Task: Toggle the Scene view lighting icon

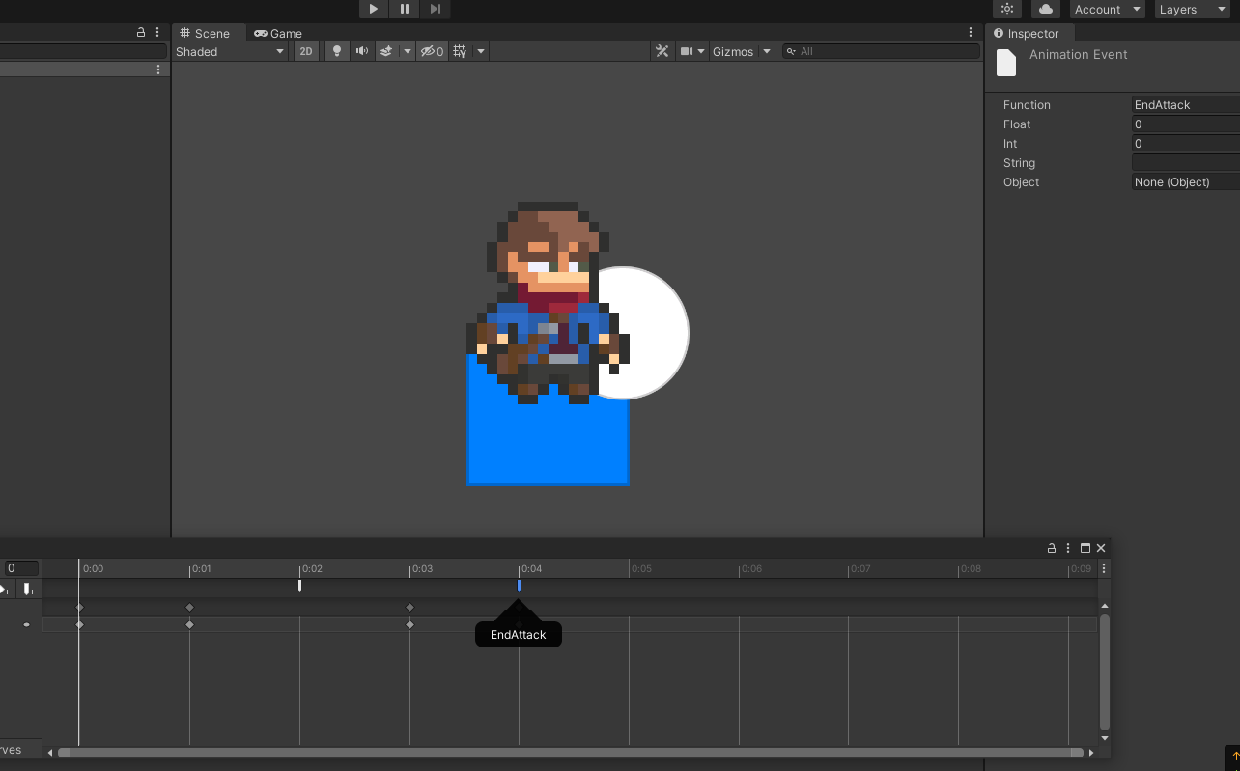Action: (x=336, y=51)
